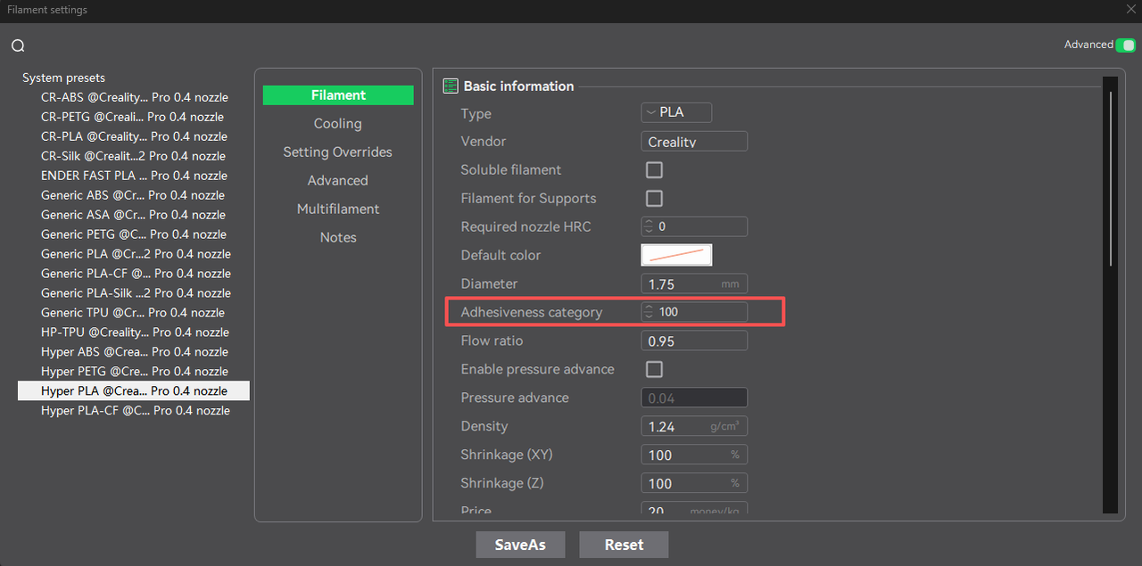Image resolution: width=1142 pixels, height=566 pixels.
Task: Click the Vendor input field
Action: point(693,142)
